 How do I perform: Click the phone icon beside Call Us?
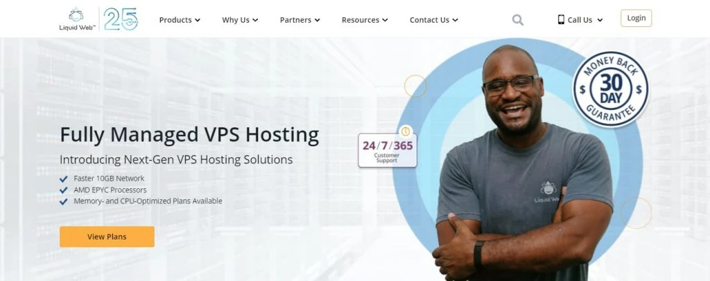[561, 20]
